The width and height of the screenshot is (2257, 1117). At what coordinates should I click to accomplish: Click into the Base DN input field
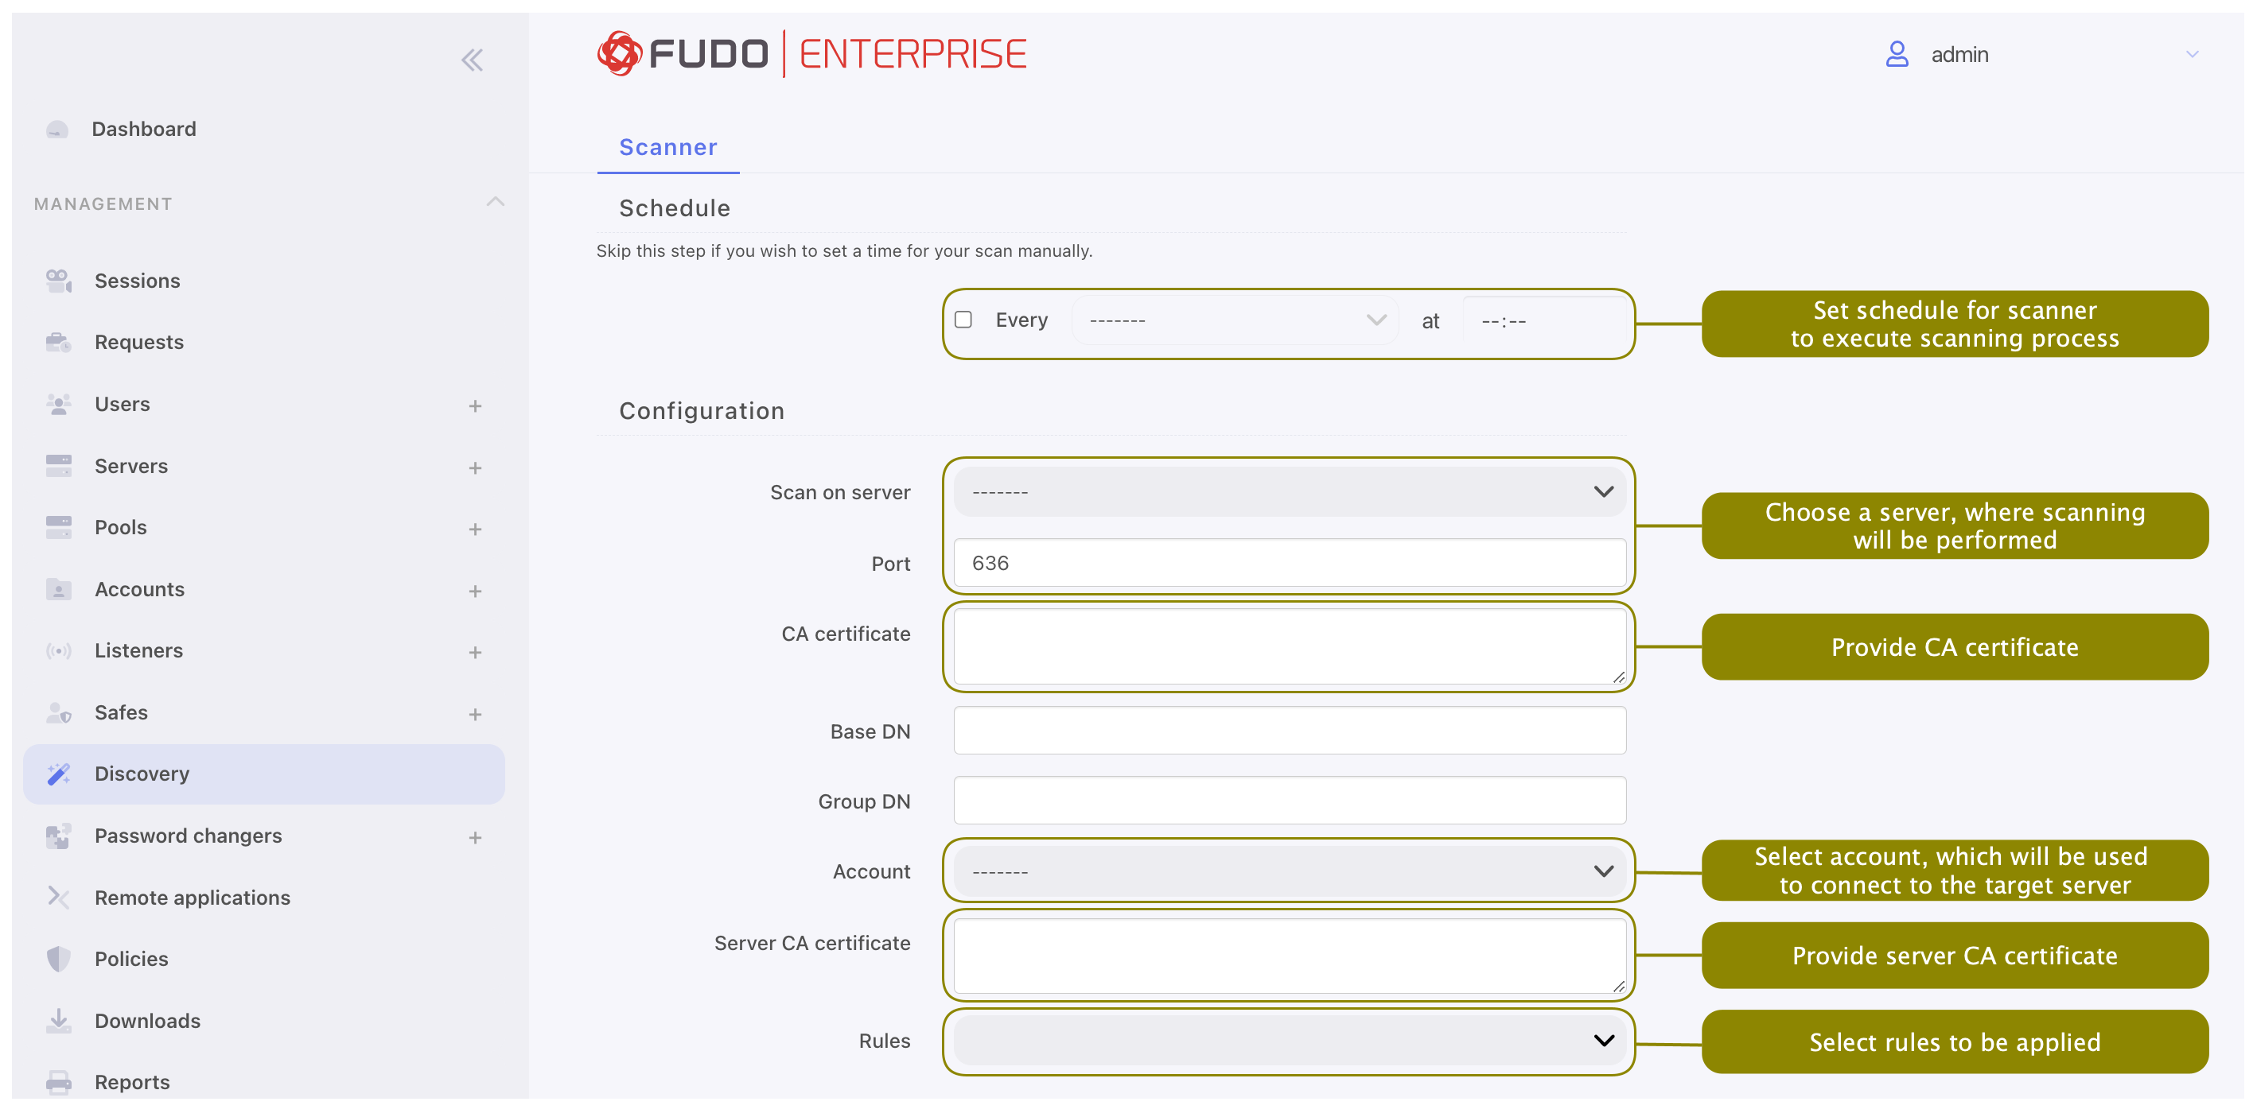coord(1290,731)
